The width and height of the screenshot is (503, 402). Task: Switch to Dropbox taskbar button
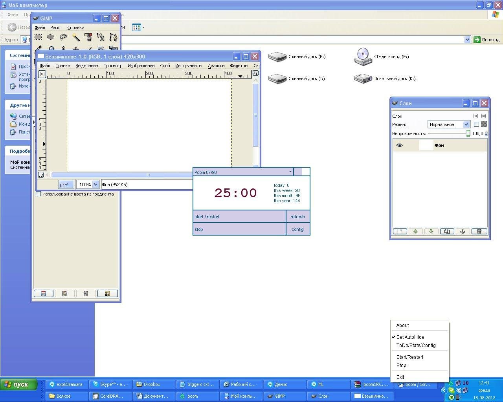(x=154, y=385)
